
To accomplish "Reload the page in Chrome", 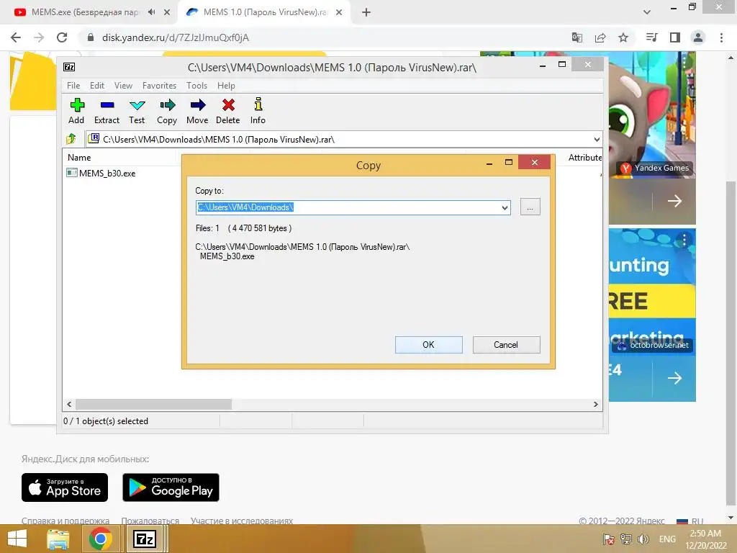I will pyautogui.click(x=62, y=37).
